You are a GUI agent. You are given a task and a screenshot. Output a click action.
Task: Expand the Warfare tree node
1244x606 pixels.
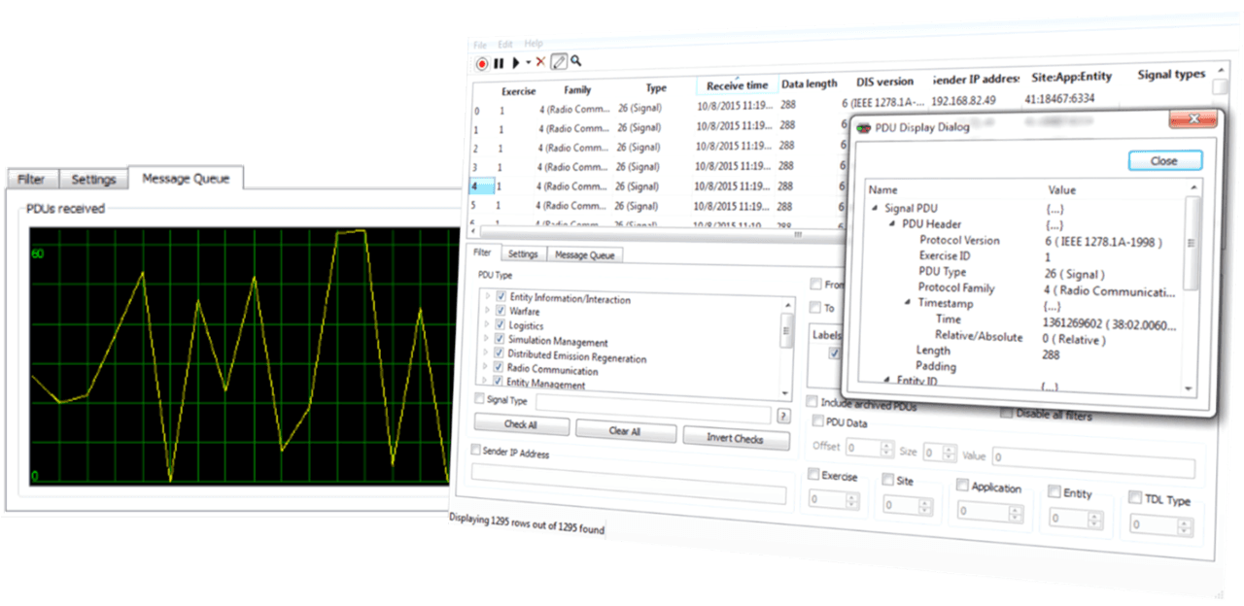tap(487, 311)
